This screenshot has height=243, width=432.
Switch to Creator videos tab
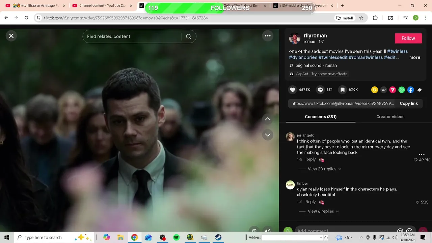coord(390,117)
